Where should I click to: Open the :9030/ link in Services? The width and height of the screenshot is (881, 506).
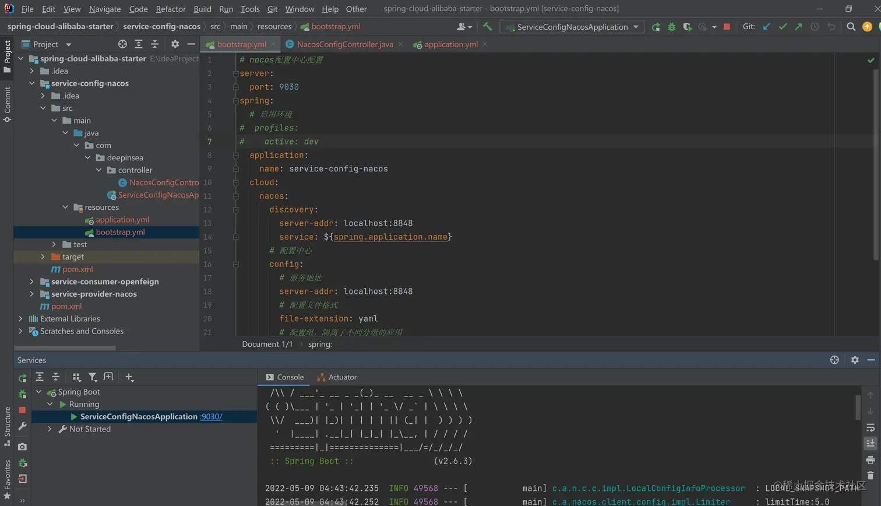(x=211, y=417)
